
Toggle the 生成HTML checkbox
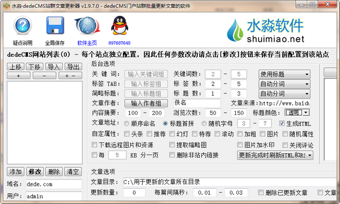282,124
